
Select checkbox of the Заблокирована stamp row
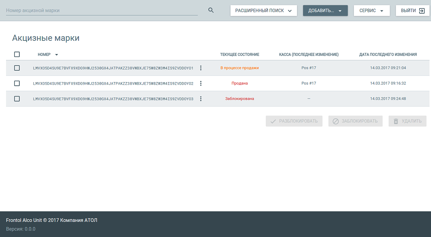[x=17, y=99]
